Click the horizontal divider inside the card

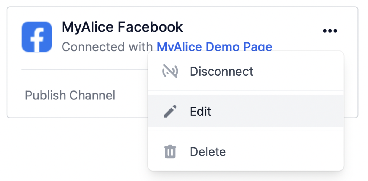[83, 70]
